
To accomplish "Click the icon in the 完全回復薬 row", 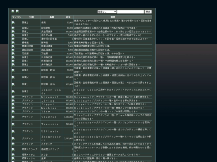I will [x=13, y=32].
